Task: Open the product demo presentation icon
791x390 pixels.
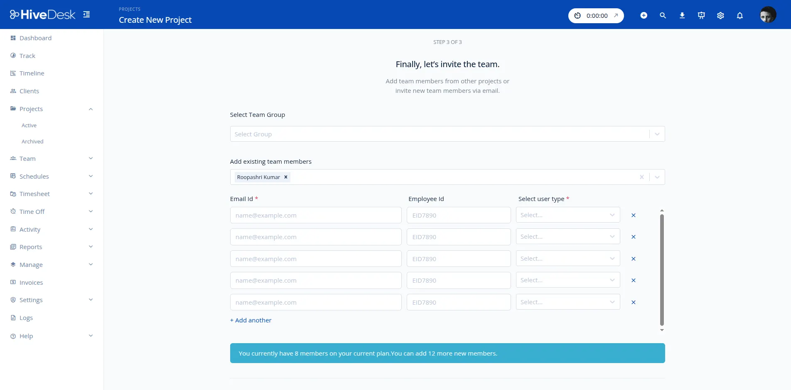Action: coord(701,15)
